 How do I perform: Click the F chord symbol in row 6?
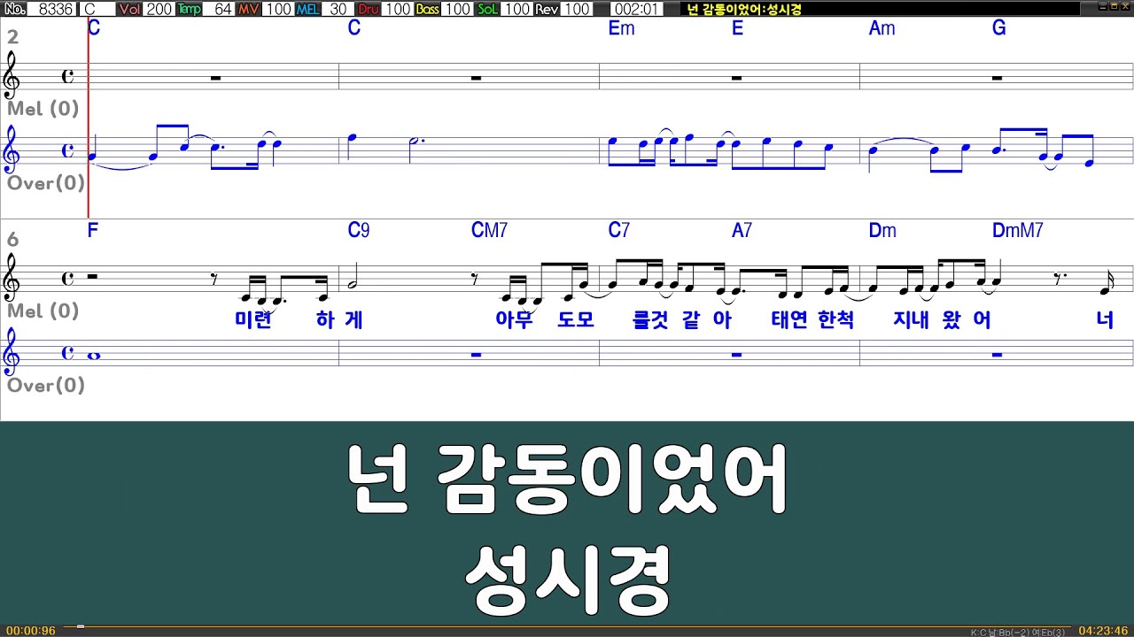coord(92,231)
